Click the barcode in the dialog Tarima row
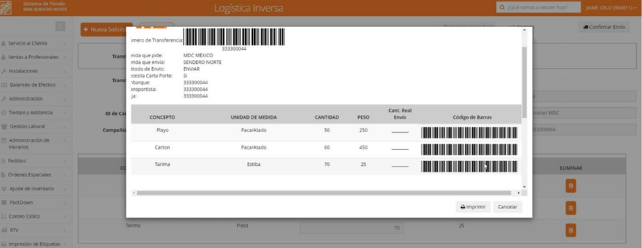Image resolution: width=642 pixels, height=248 pixels. [x=469, y=166]
